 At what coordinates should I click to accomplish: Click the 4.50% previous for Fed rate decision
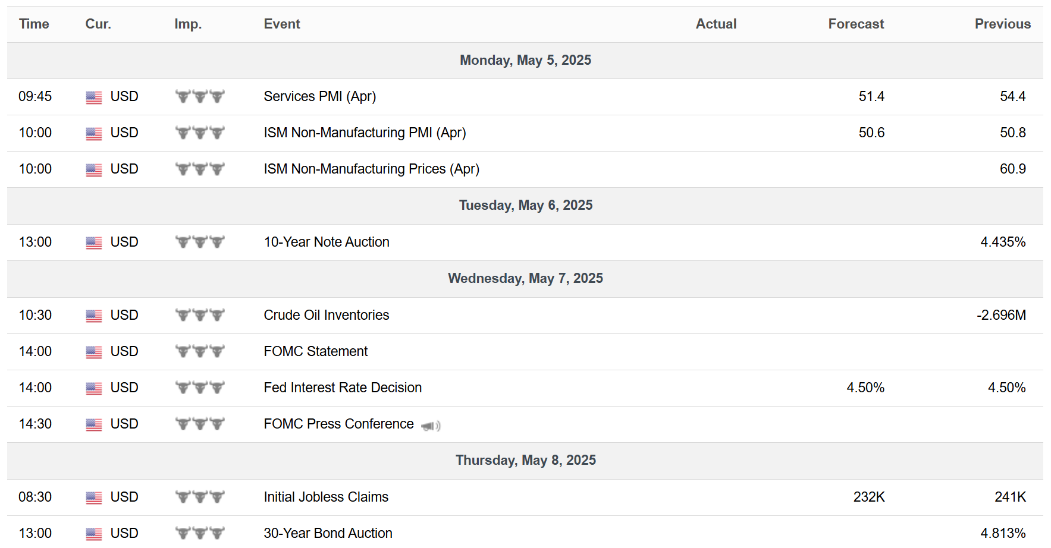(1006, 388)
